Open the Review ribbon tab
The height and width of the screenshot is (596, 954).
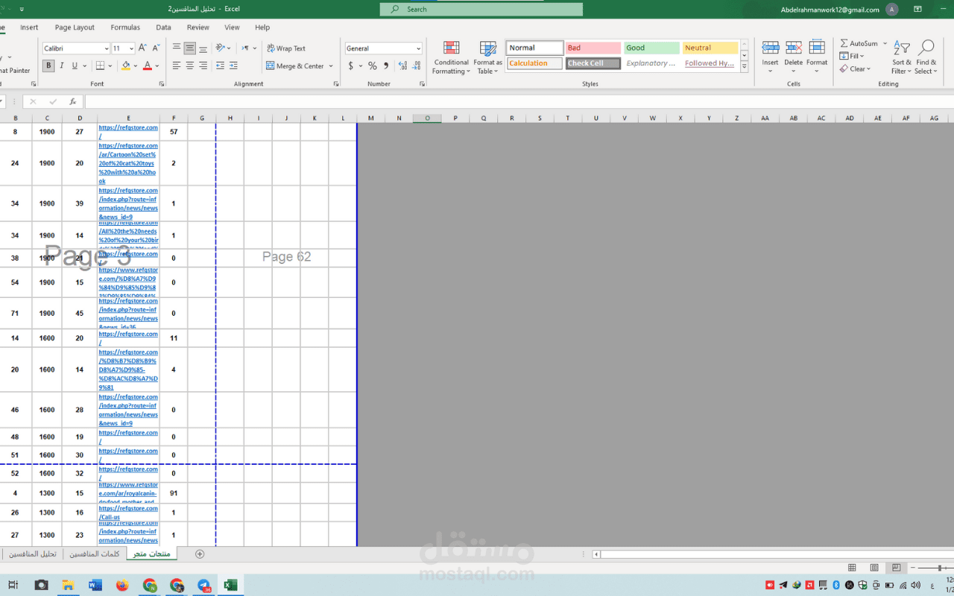pos(198,28)
